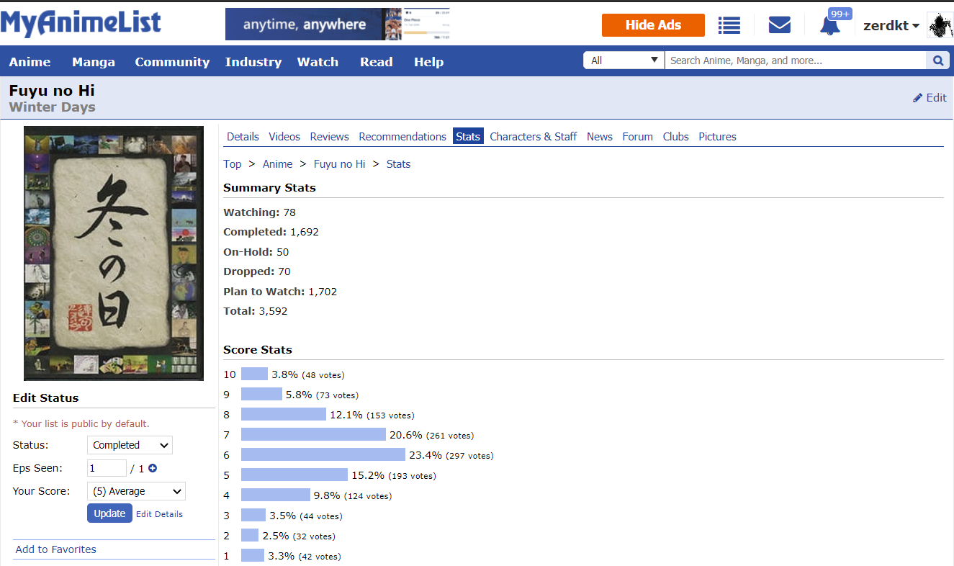Click the score 1 bar
The width and height of the screenshot is (954, 566).
[253, 556]
